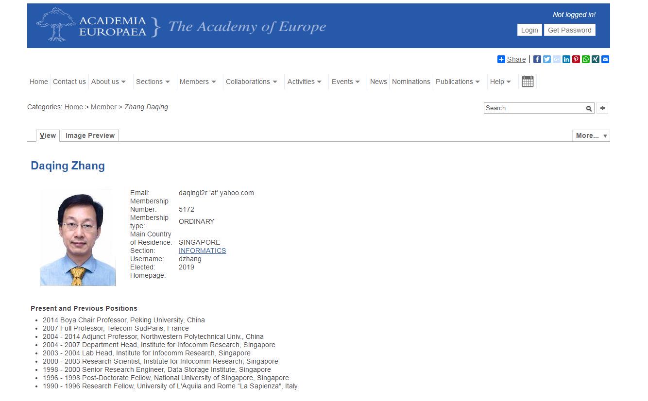648x401 pixels.
Task: Open the Members dropdown menu
Action: click(197, 82)
